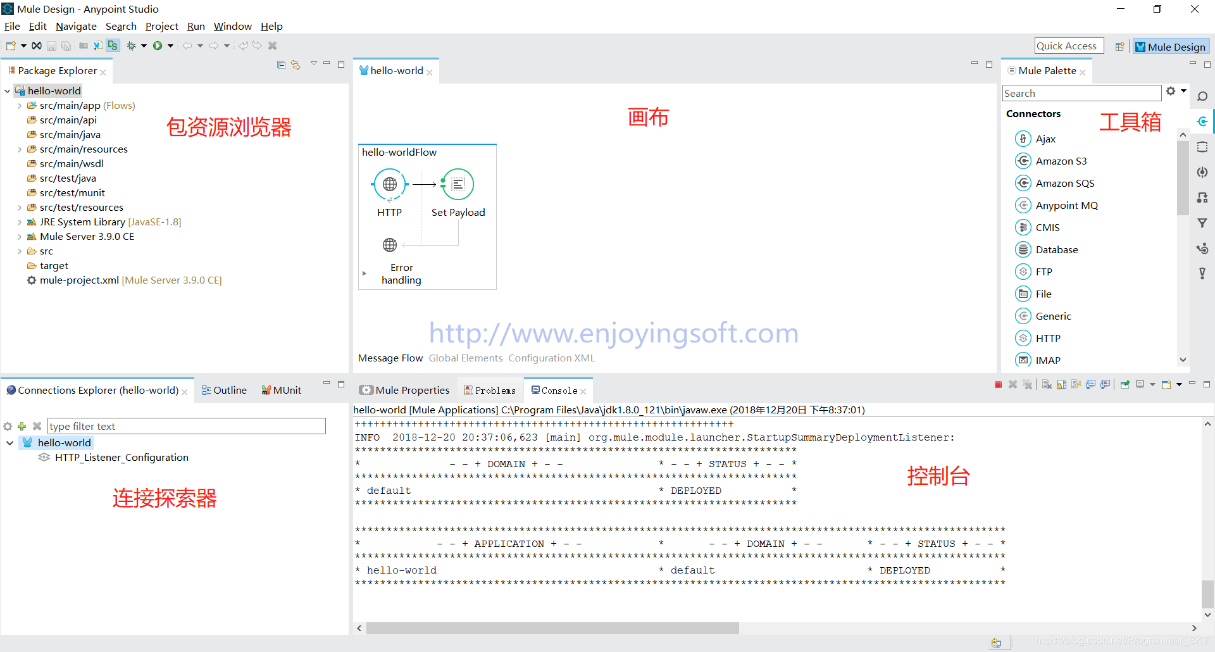
Task: Close the hello-world editor tab
Action: (430, 72)
